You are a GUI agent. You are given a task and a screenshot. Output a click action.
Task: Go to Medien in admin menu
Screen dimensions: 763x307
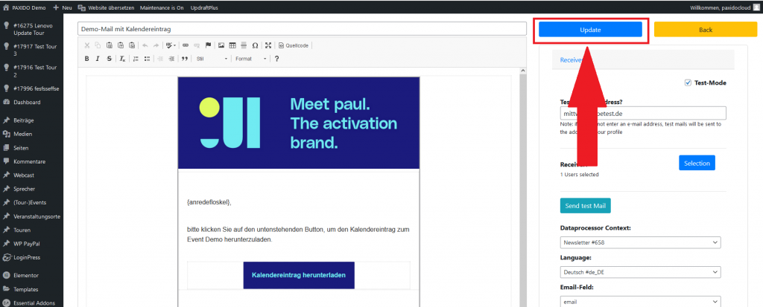click(23, 135)
